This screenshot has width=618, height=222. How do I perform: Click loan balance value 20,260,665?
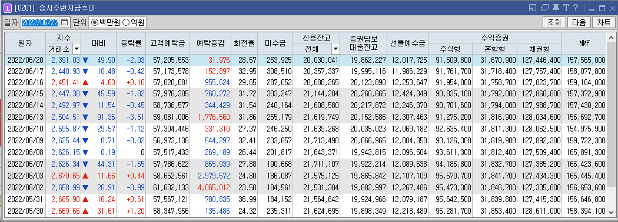368,94
